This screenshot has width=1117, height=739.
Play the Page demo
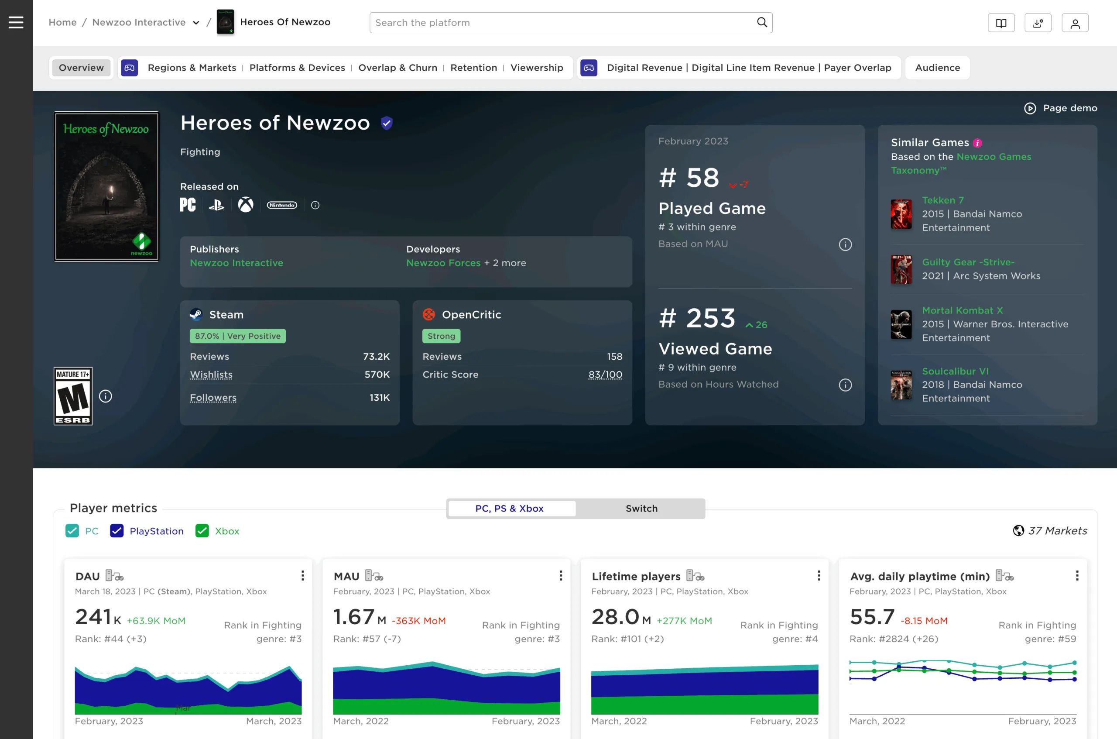click(x=1060, y=108)
